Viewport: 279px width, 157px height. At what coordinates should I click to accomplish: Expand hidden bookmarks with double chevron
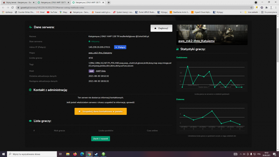[241, 12]
